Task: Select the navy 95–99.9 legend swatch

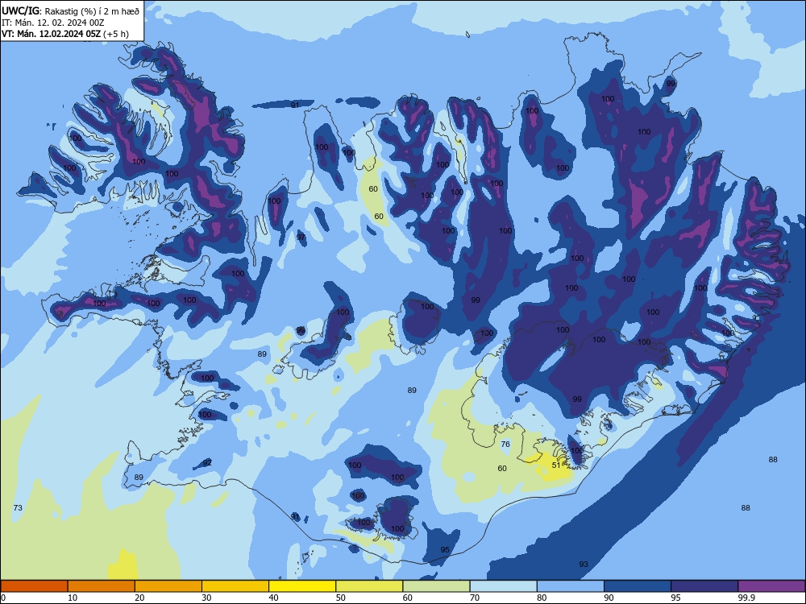Action: 704,586
